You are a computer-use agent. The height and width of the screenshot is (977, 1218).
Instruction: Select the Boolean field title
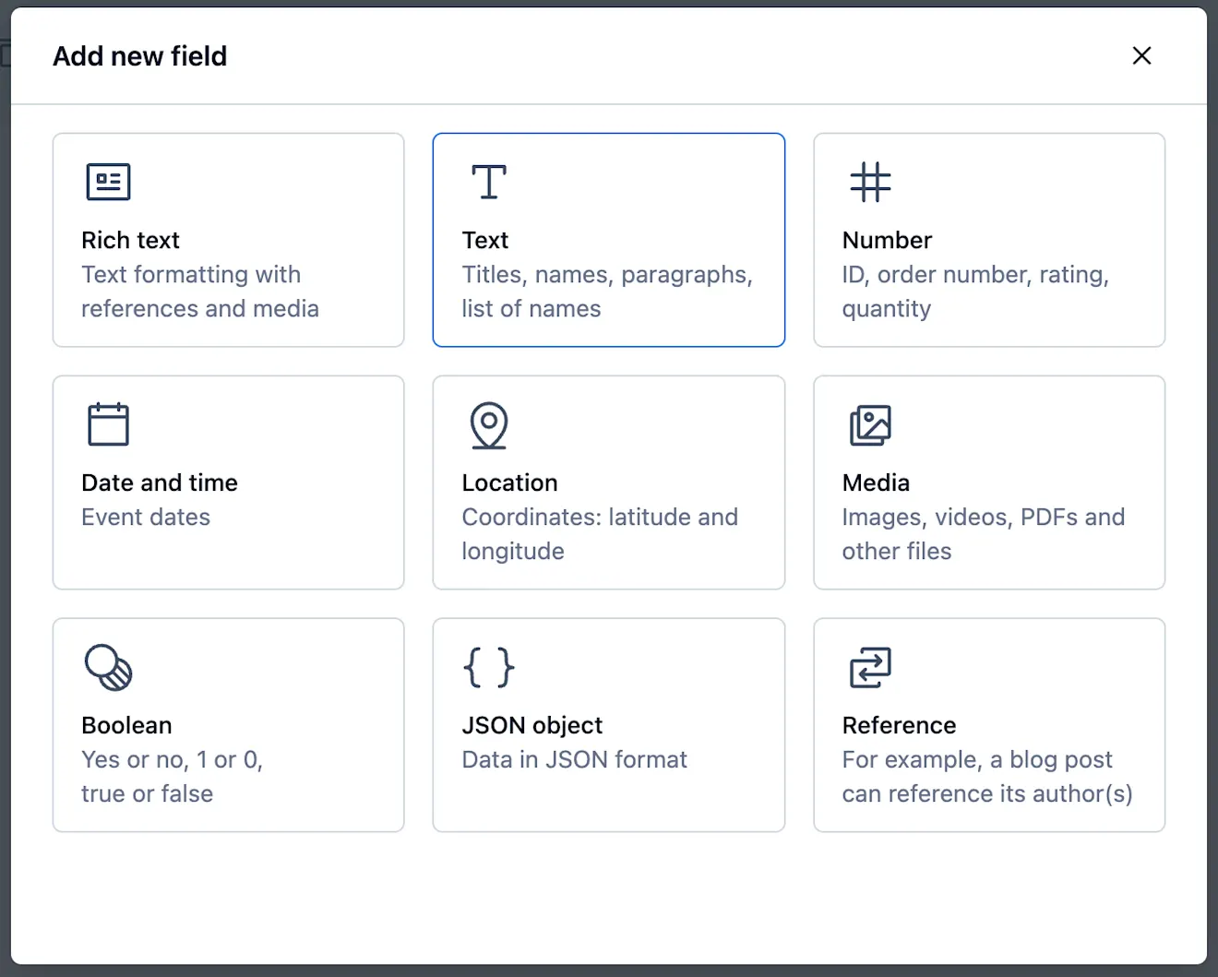pos(126,725)
